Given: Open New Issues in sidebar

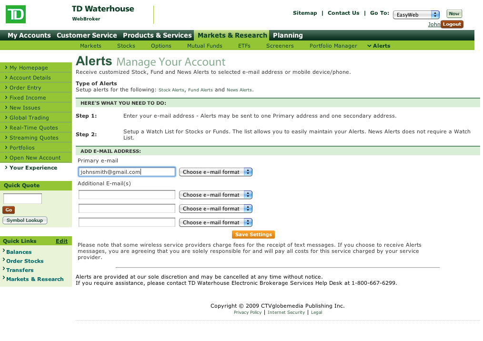Looking at the screenshot, I should click(x=36, y=108).
